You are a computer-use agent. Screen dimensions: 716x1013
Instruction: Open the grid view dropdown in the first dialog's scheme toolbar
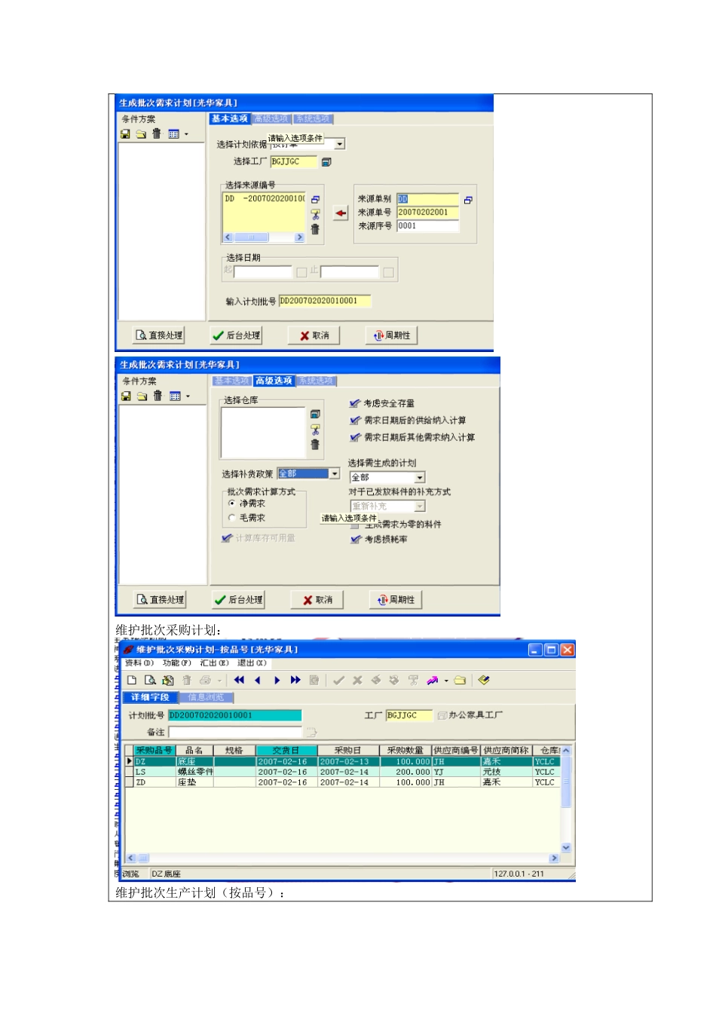click(x=186, y=135)
